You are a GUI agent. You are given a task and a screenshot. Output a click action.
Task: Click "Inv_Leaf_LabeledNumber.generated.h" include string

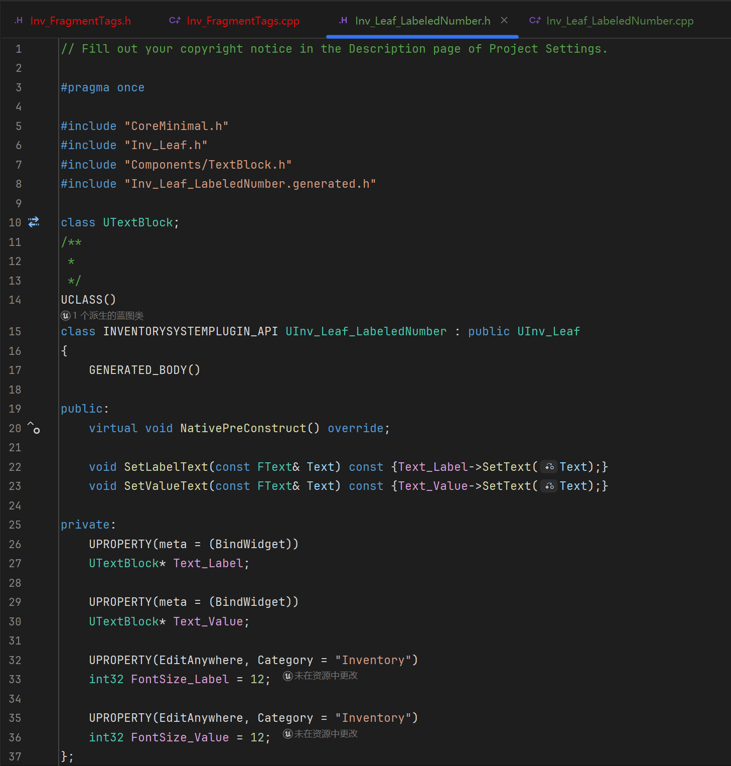coord(250,184)
